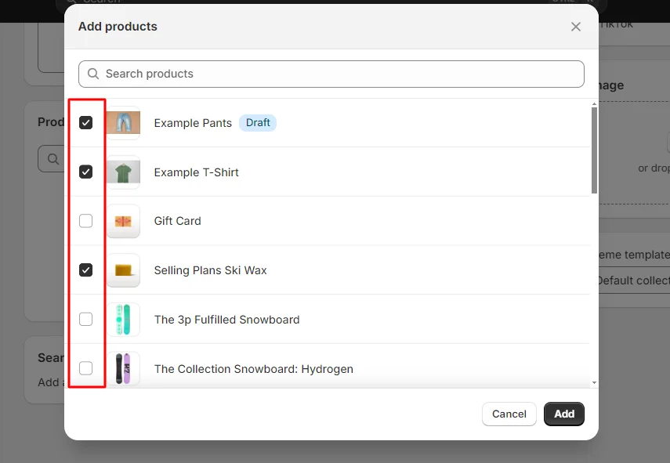670x463 pixels.
Task: Close the Add products dialog
Action: pos(576,26)
